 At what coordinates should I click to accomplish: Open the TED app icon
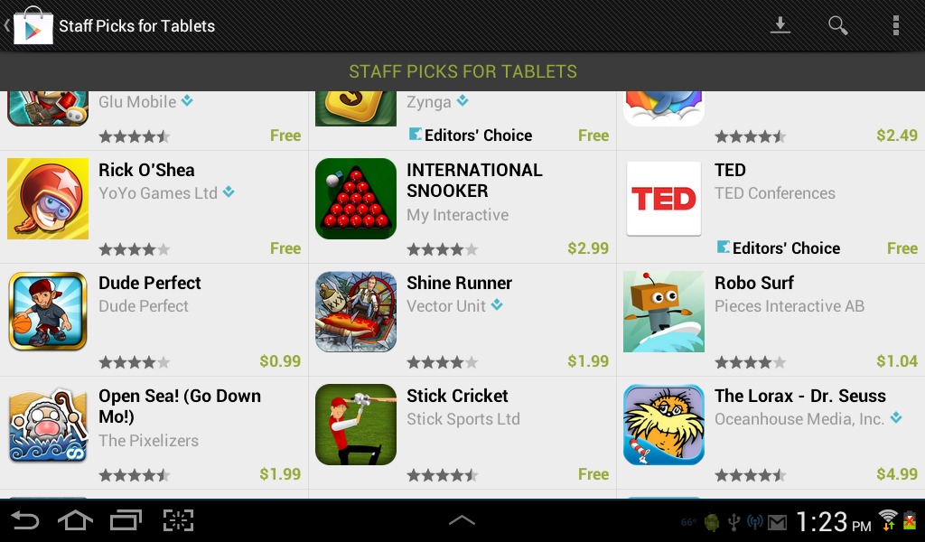point(664,199)
